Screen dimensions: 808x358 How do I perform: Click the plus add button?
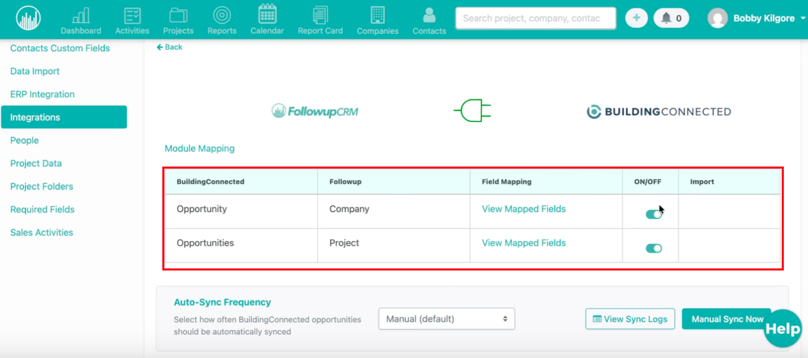point(636,18)
